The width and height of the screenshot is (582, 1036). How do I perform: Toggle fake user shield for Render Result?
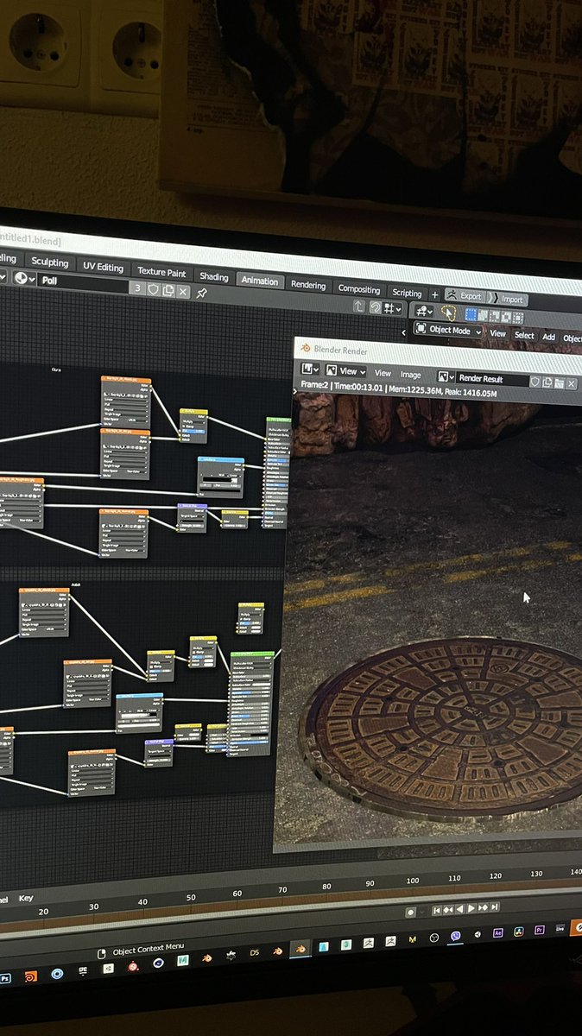coord(535,381)
